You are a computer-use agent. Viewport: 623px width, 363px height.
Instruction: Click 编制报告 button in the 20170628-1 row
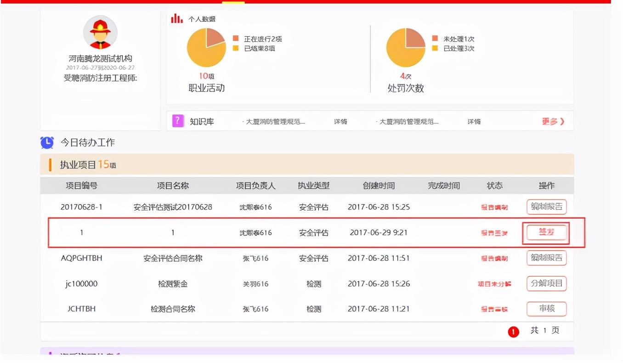coord(547,207)
